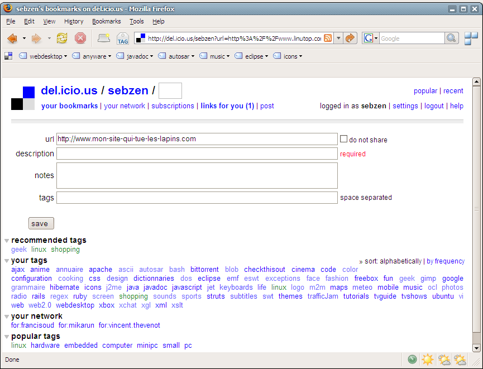Sort tags 'by frequency' link
This screenshot has height=369, width=483.
446,261
